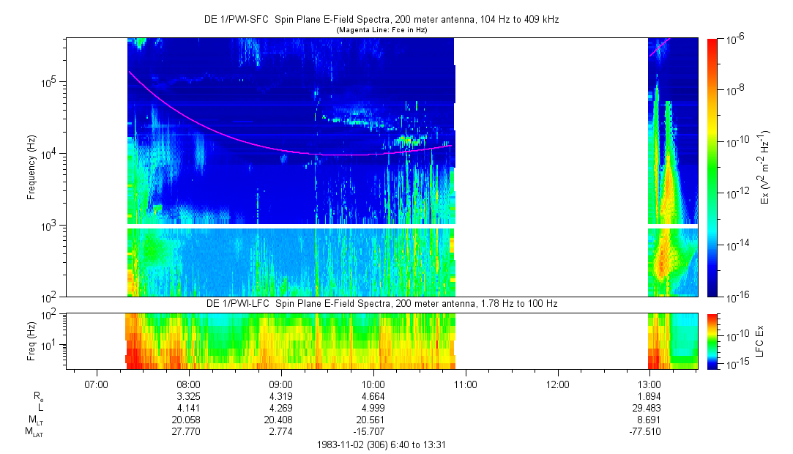The height and width of the screenshot is (454, 793).
Task: Click the 'Freq (Hz)' label on lower panel
Action: click(x=31, y=340)
